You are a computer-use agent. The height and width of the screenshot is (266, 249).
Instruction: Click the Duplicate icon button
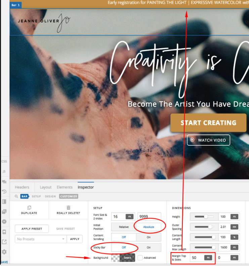pyautogui.click(x=29, y=208)
